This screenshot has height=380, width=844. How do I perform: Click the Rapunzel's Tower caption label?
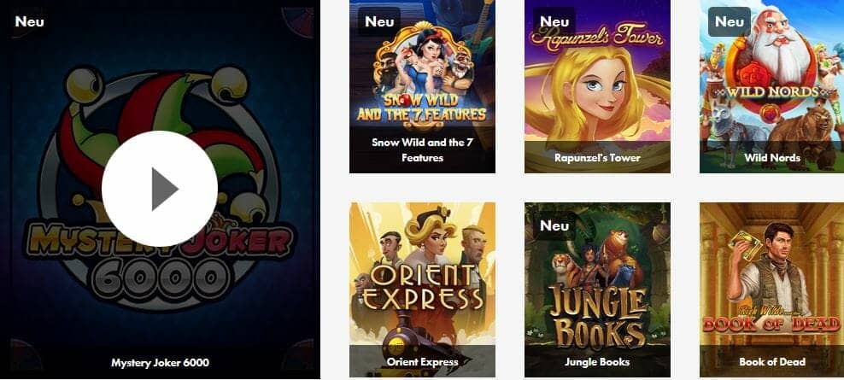[x=597, y=158]
